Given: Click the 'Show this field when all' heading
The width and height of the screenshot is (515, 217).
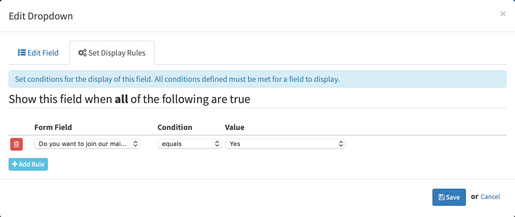Looking at the screenshot, I should 129,99.
